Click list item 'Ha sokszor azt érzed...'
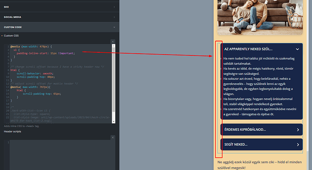Screen dimensions: 312x170 258,86
